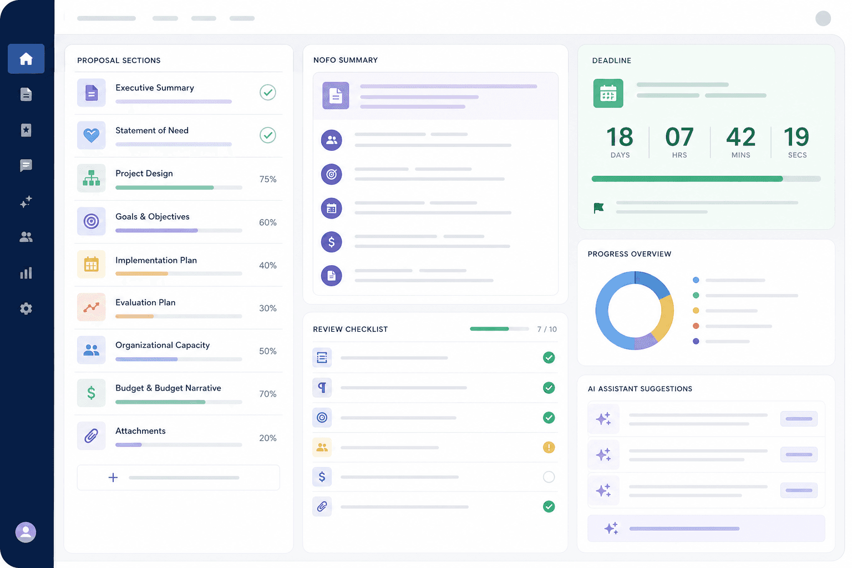Click the orange warning status on people row
This screenshot has width=852, height=568.
[549, 447]
